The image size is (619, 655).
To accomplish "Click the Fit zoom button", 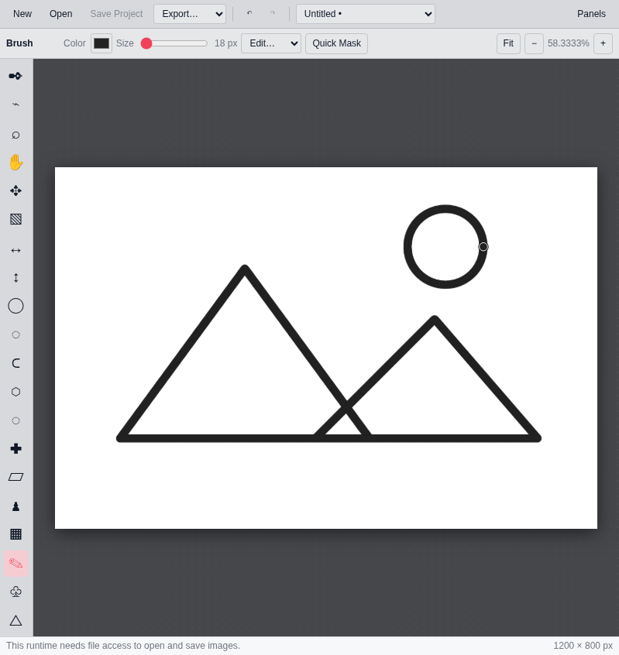I will [508, 43].
